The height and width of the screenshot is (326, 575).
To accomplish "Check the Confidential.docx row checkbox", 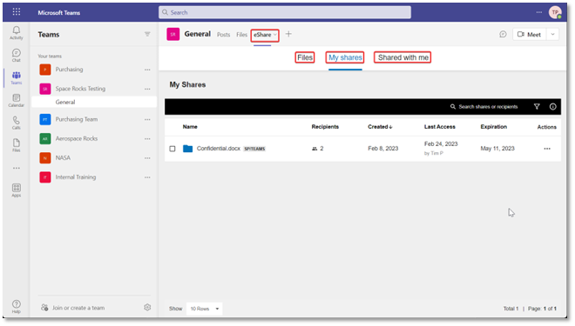I will coord(172,149).
